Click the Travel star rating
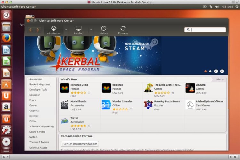The height and width of the screenshot is (160, 240). pos(78,126)
